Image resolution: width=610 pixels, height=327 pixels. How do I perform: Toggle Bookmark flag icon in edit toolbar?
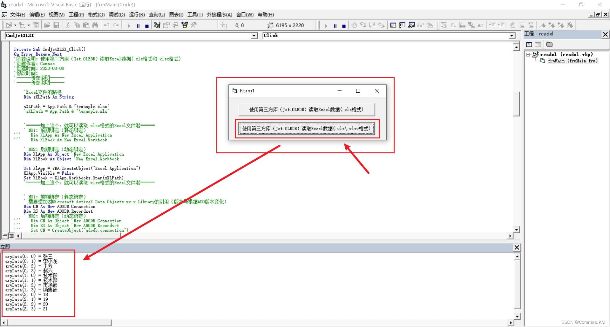(543, 25)
